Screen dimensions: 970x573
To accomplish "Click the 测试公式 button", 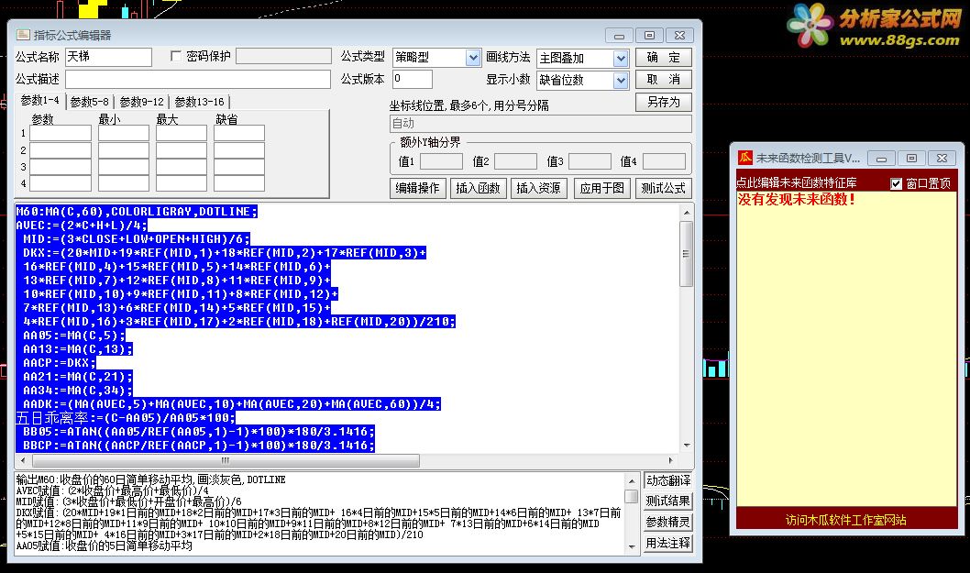I will point(663,188).
